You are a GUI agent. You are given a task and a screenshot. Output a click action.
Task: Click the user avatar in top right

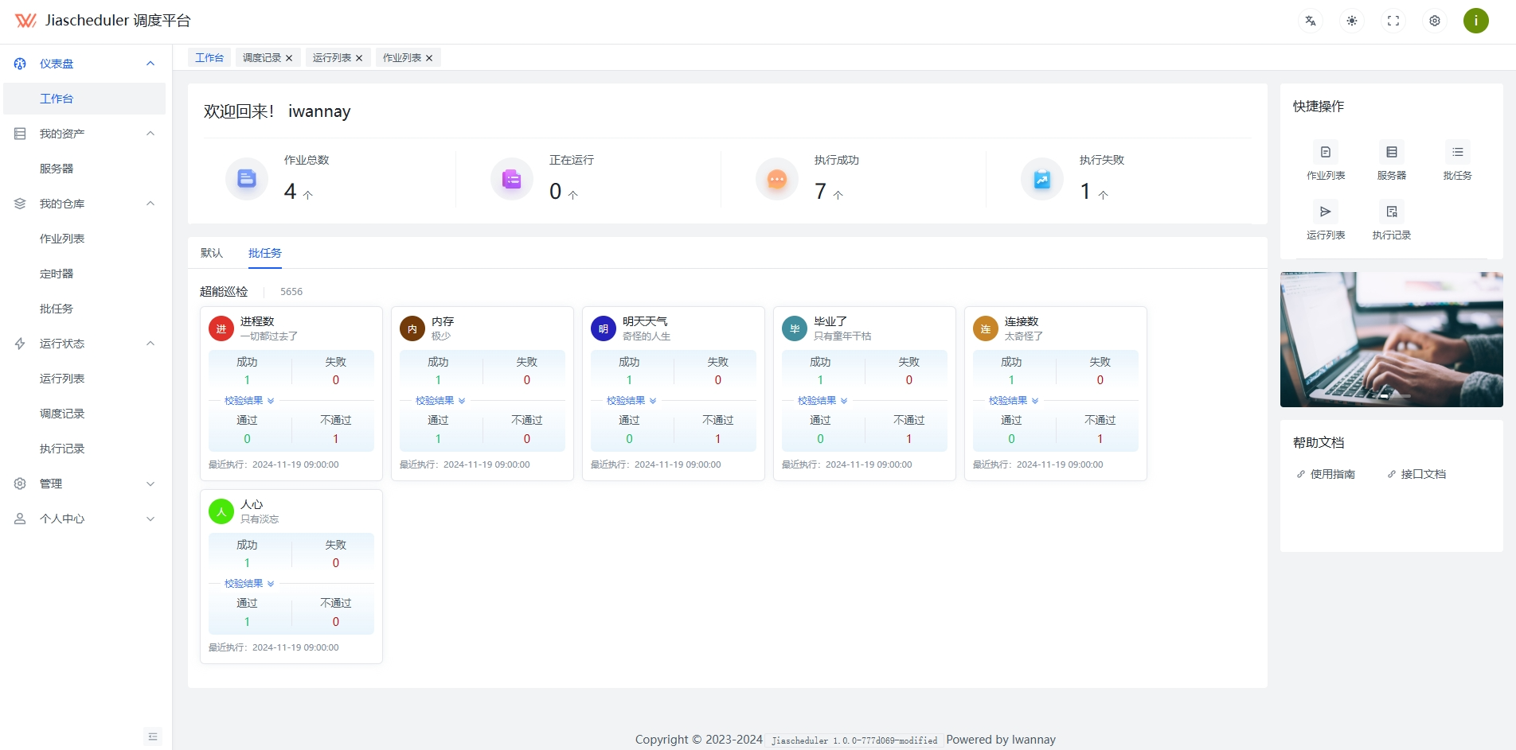coord(1475,21)
